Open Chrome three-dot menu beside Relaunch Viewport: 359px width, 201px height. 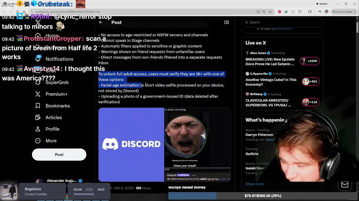[355, 12]
